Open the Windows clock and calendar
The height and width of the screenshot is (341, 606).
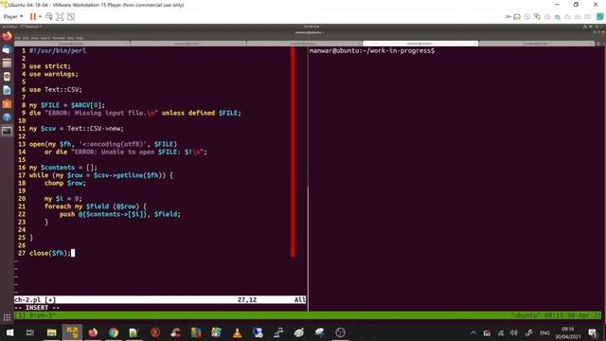click(567, 332)
